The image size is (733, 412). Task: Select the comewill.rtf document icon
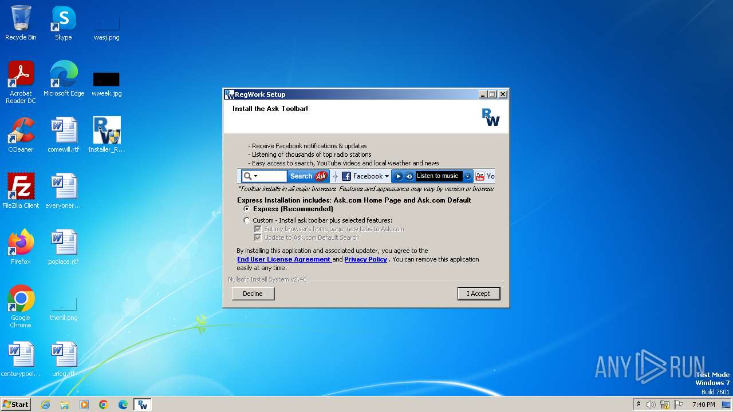[64, 135]
